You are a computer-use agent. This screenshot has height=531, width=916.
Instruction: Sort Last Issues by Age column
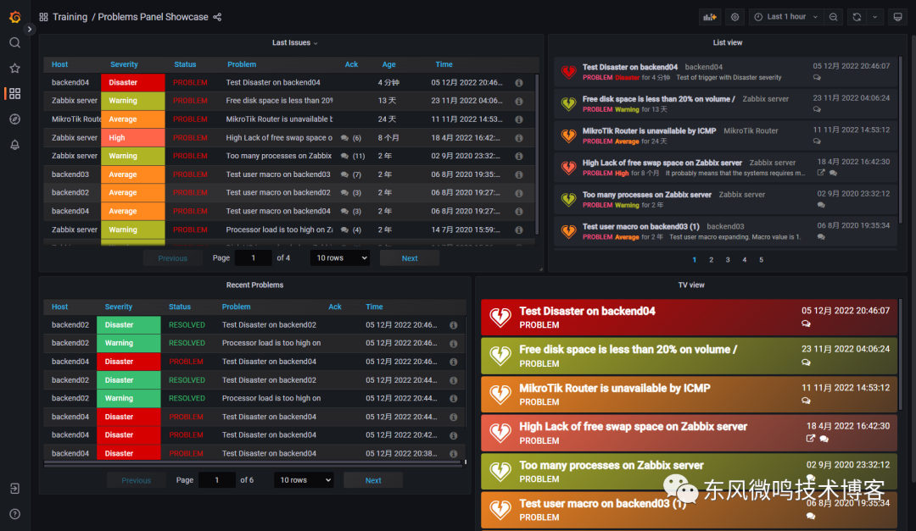pos(388,64)
